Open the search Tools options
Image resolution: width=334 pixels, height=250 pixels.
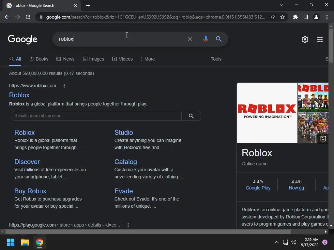tap(216, 59)
